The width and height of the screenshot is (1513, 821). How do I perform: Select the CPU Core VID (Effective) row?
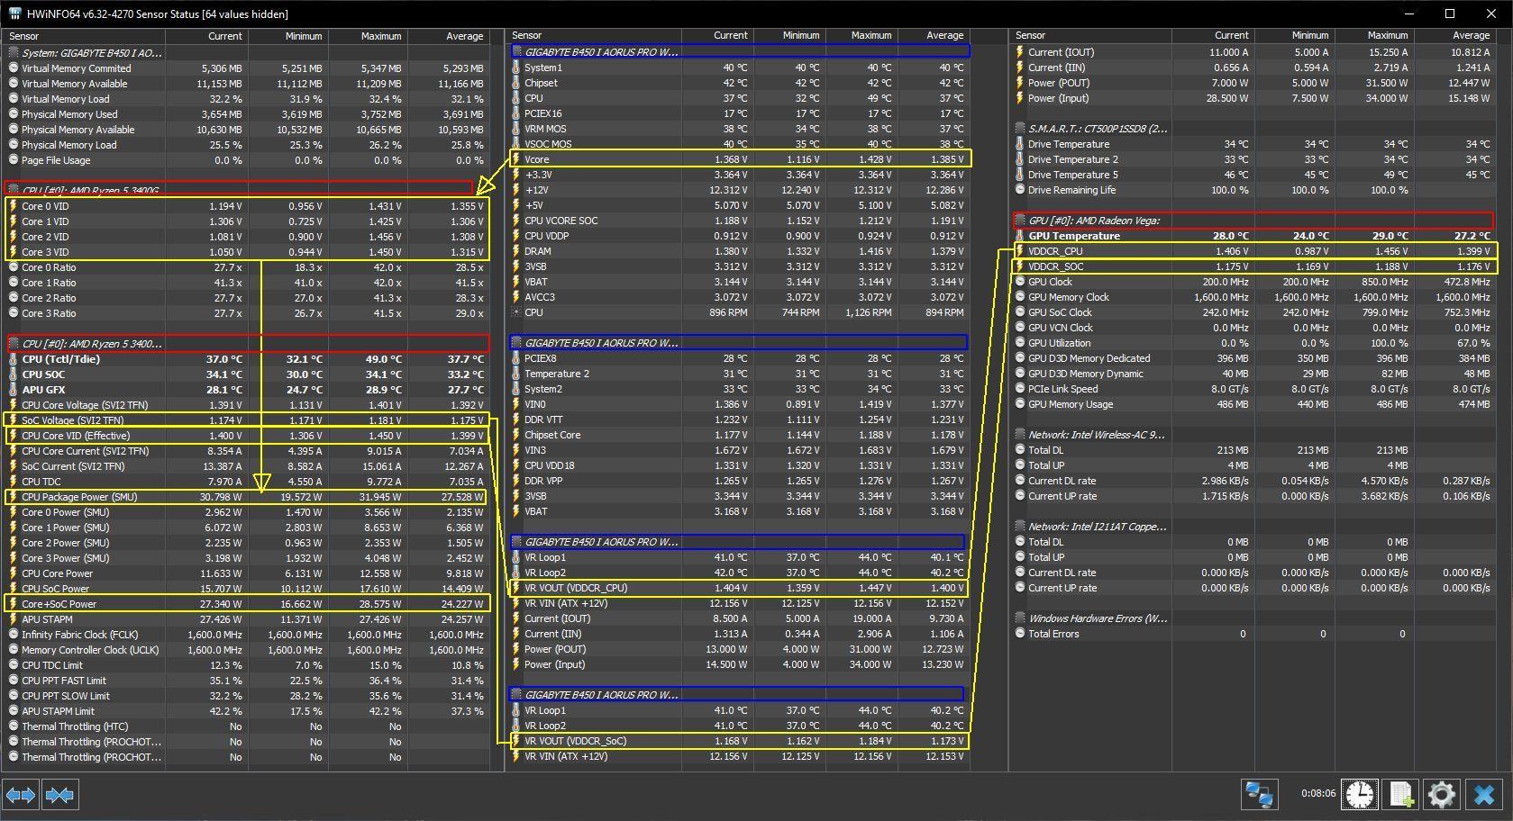point(247,436)
